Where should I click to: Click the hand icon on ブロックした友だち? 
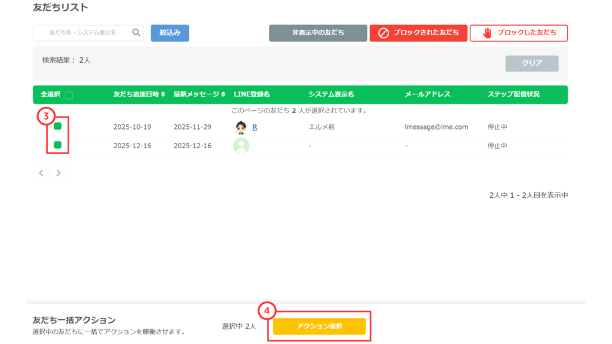pos(486,33)
